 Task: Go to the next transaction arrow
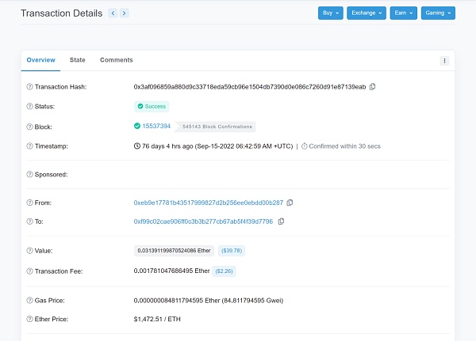[x=125, y=13]
